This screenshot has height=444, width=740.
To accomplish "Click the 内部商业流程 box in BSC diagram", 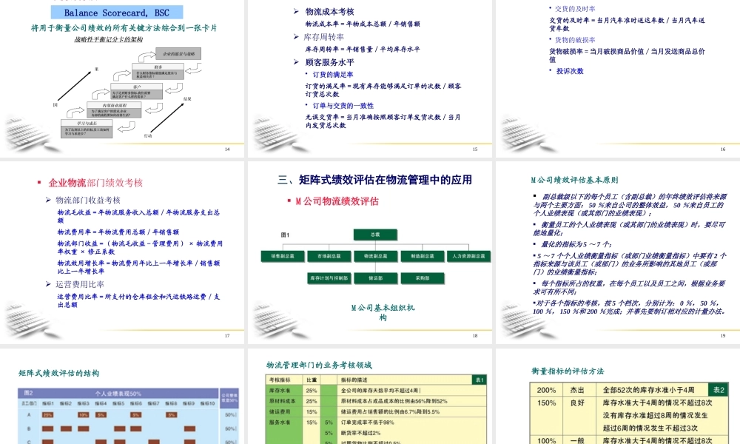I will (114, 110).
